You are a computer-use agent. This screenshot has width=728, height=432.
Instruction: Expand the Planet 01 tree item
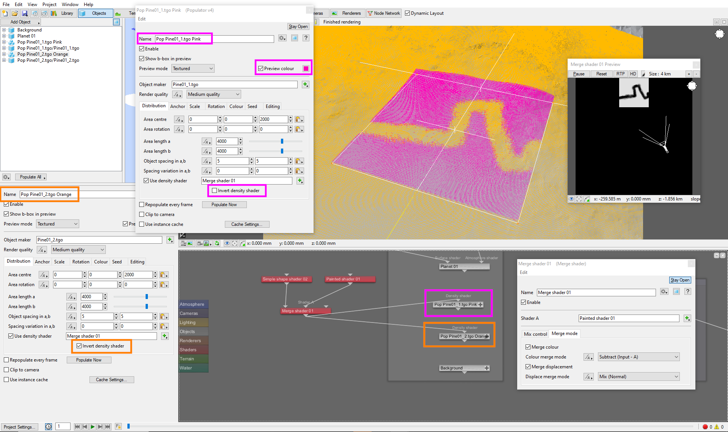point(4,36)
